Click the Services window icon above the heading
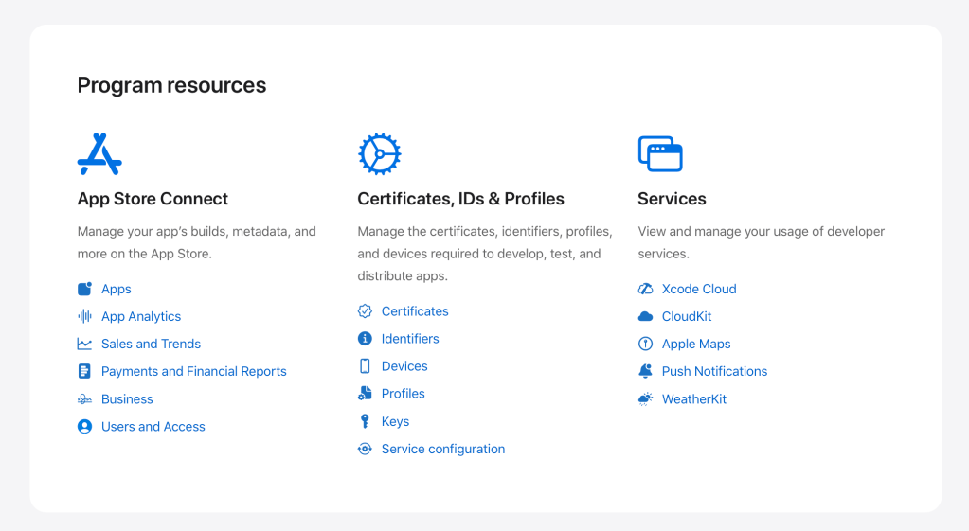 660,154
